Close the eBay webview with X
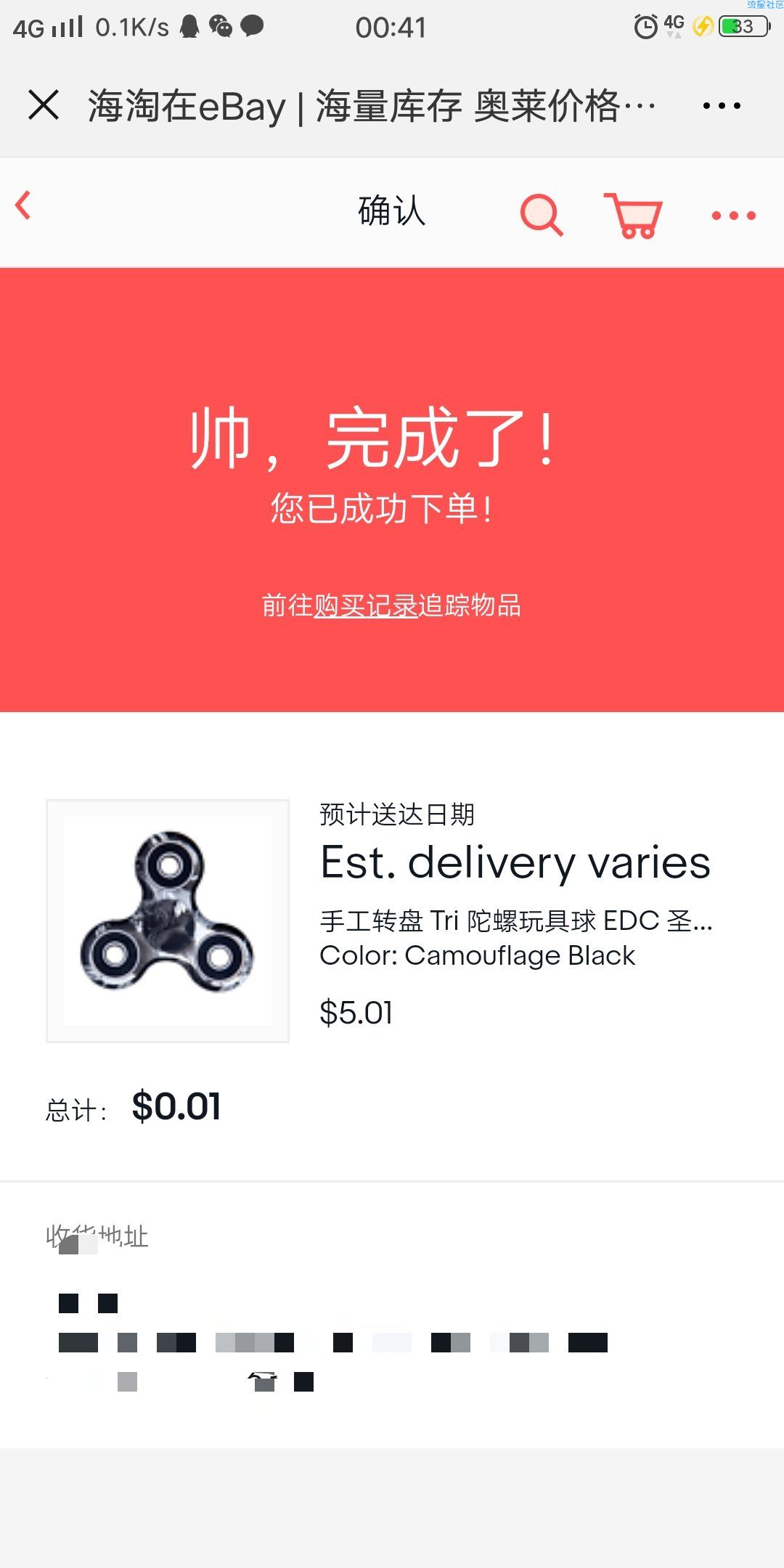The image size is (784, 1568). 44,105
